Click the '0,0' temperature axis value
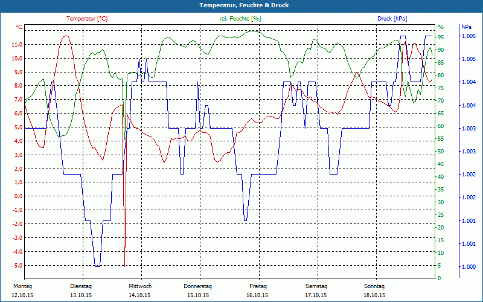483x302 pixels. click(18, 196)
